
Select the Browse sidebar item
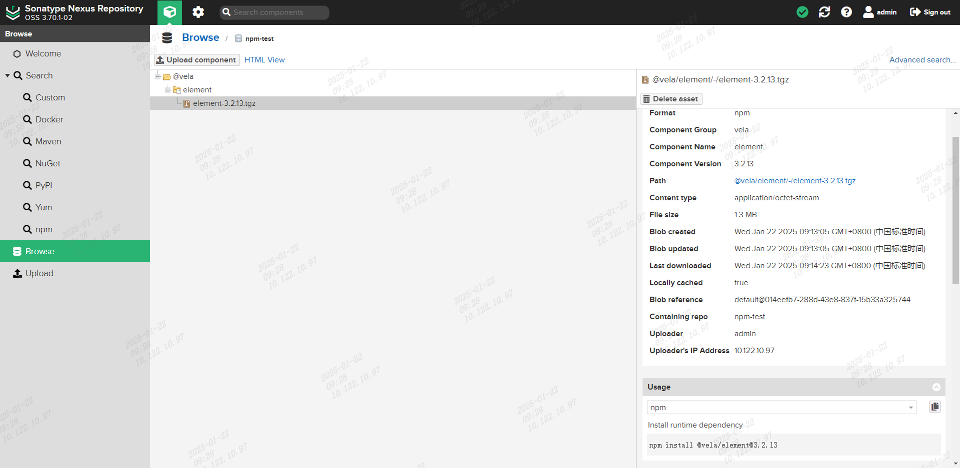tap(75, 251)
